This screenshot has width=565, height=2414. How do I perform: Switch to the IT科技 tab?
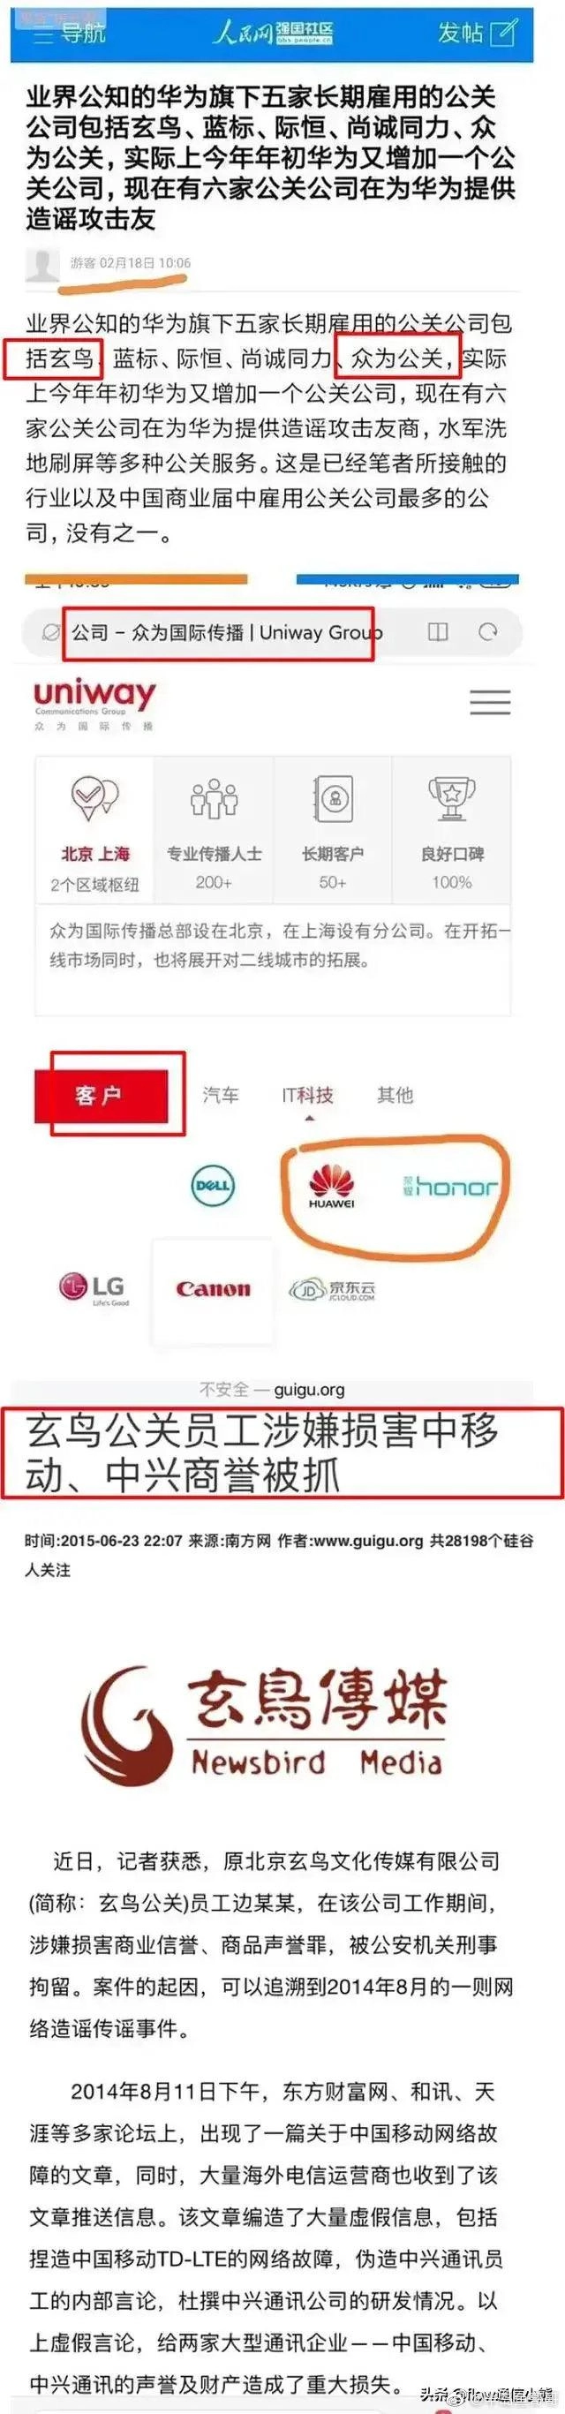point(308,1095)
